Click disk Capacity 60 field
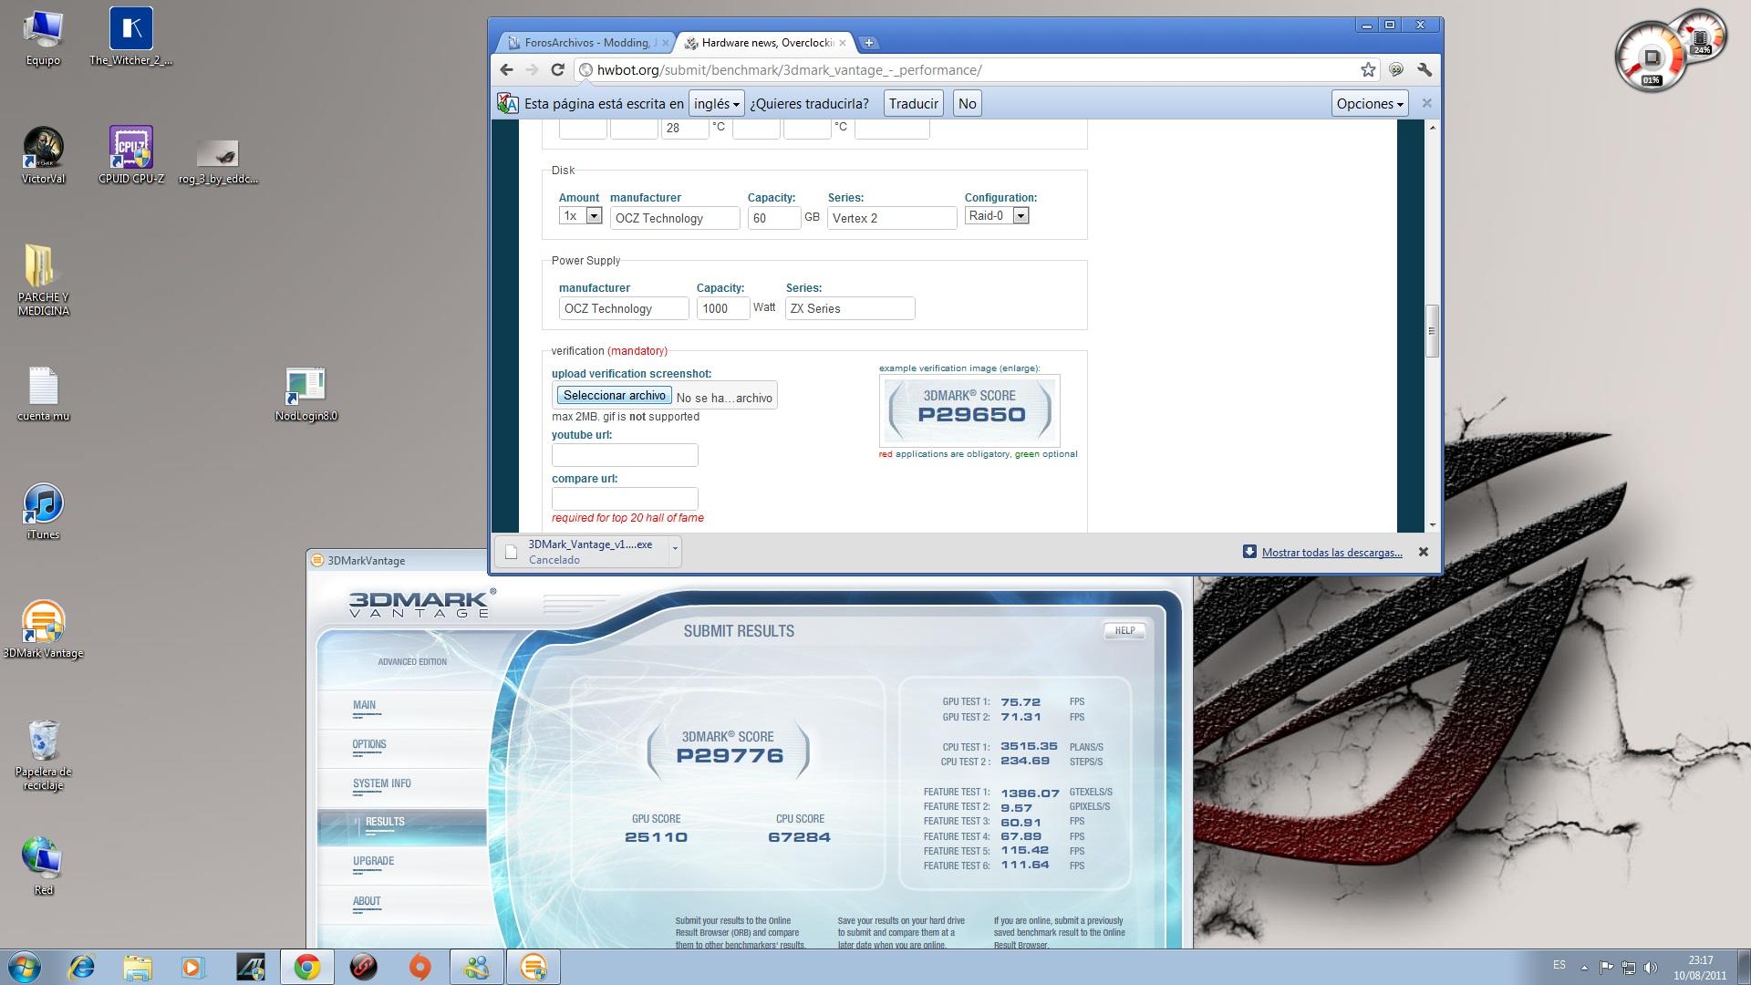 point(773,218)
